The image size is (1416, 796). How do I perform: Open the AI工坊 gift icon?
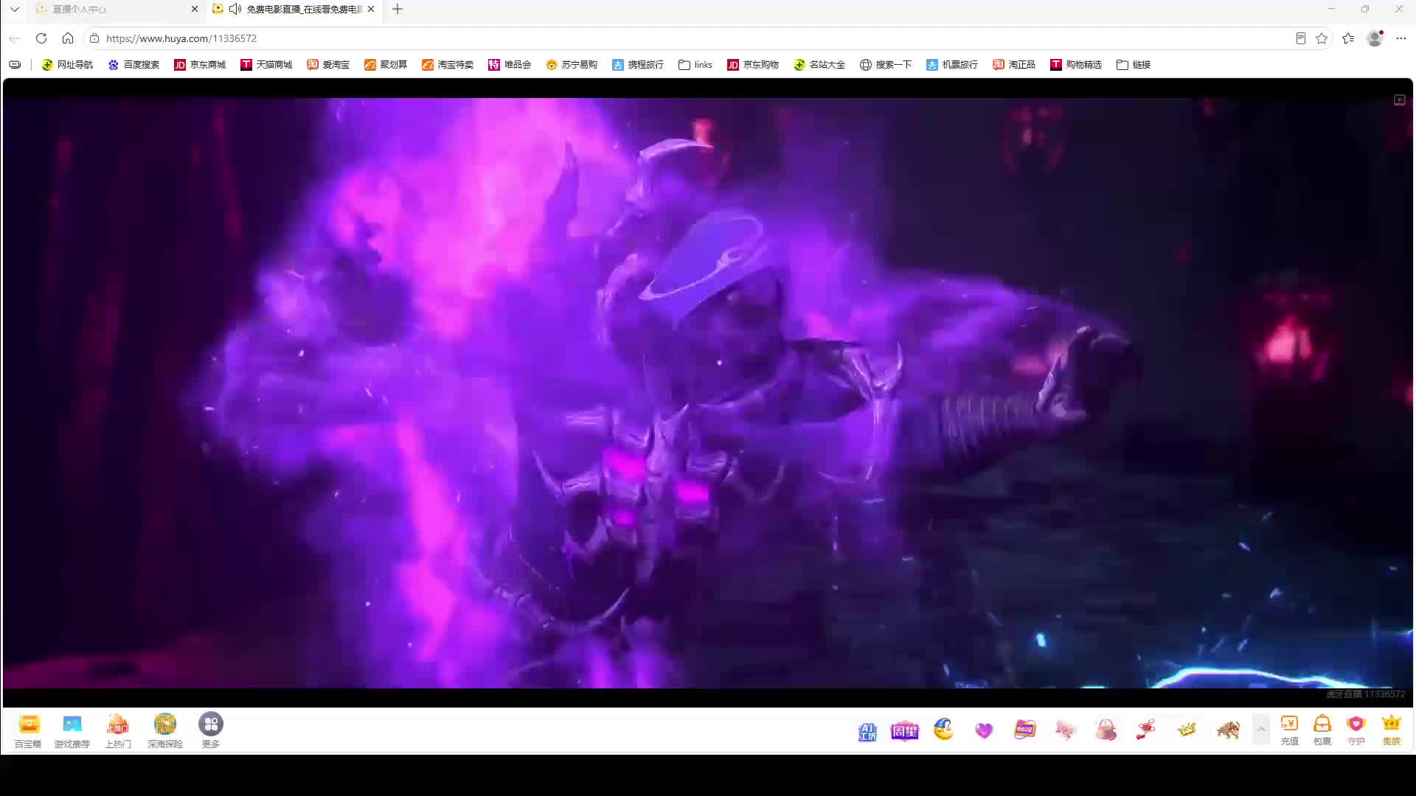click(x=867, y=731)
